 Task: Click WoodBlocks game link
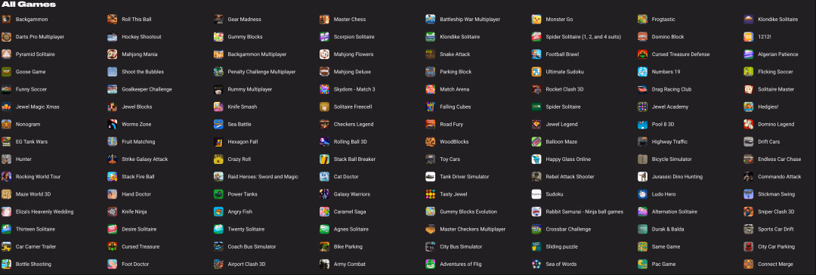tap(454, 142)
